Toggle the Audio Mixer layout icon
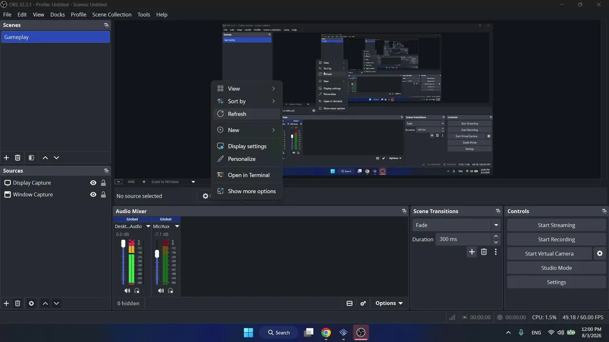Image resolution: width=609 pixels, height=342 pixels. (349, 304)
